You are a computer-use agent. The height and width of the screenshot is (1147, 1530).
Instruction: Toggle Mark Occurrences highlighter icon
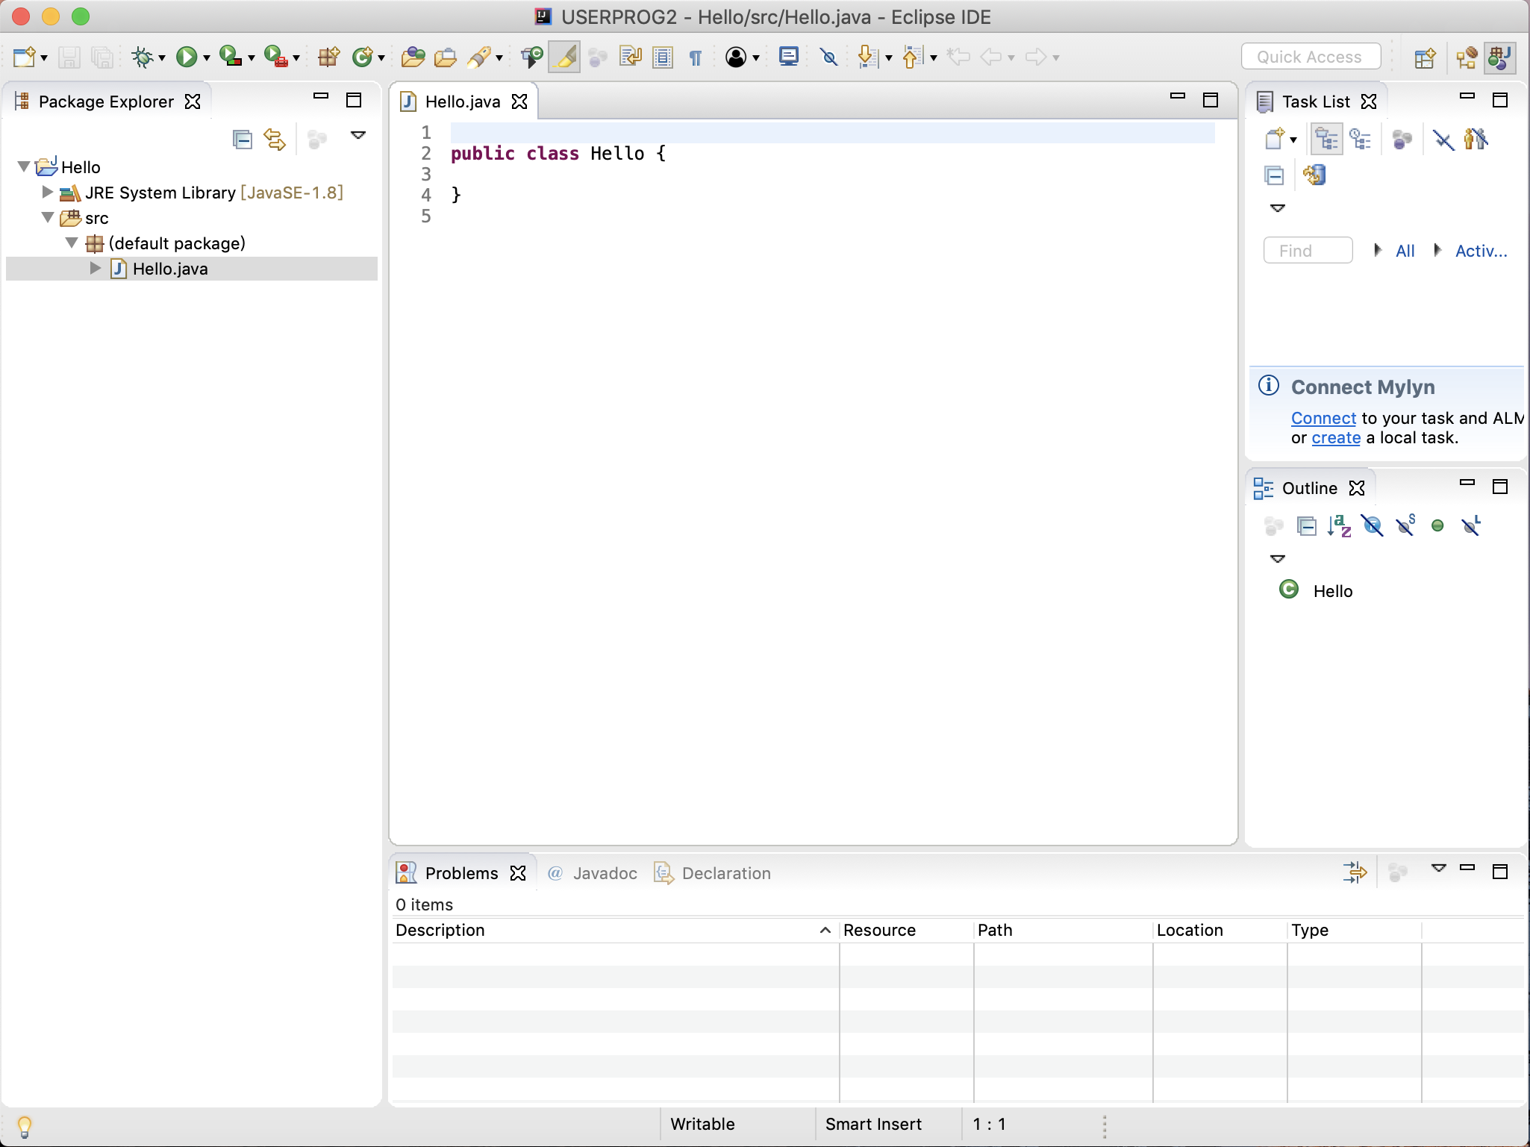pyautogui.click(x=565, y=57)
